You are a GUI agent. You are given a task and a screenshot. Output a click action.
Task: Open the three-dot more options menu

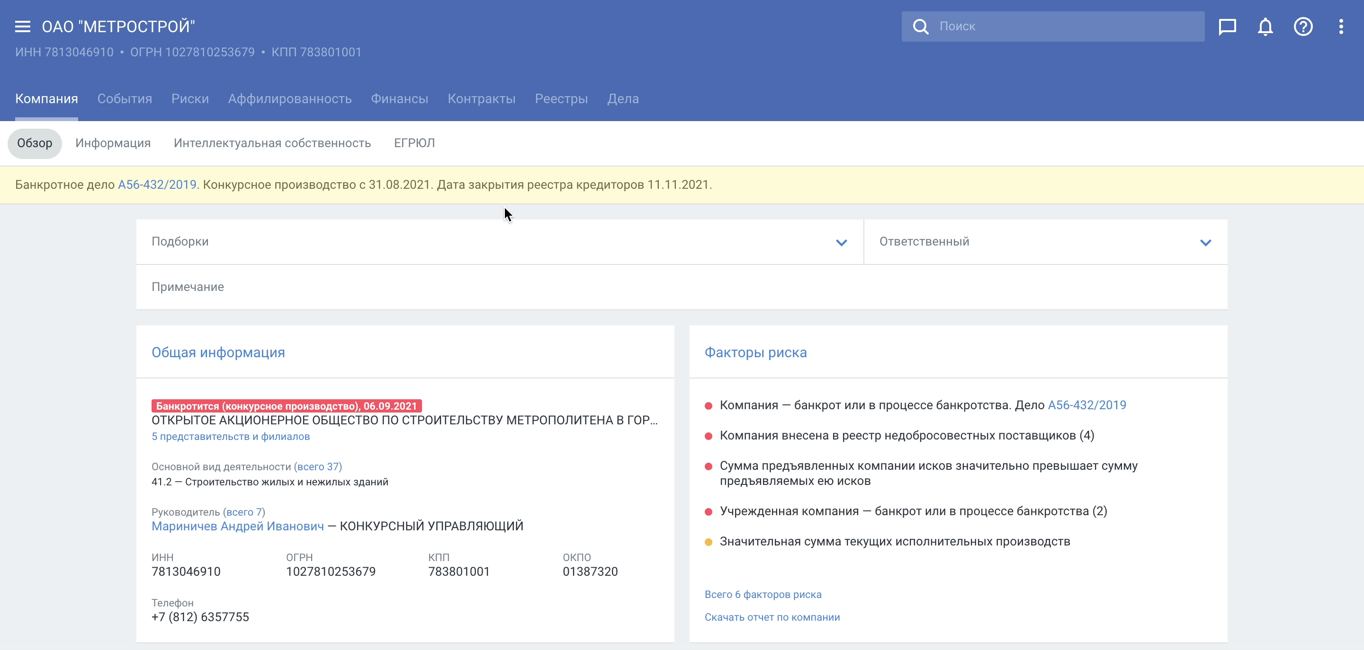pyautogui.click(x=1341, y=26)
